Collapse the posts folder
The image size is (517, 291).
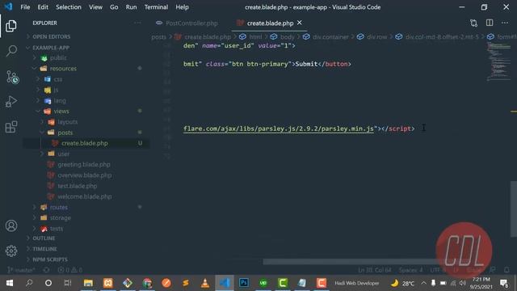click(65, 133)
